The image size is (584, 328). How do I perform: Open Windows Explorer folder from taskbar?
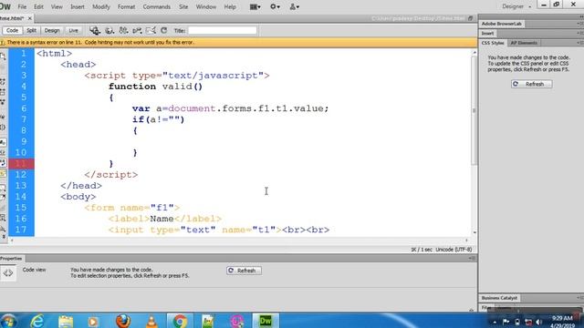(66, 321)
